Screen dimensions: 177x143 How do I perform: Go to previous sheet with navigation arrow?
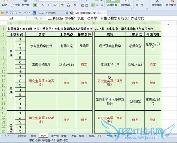click(x=5, y=136)
